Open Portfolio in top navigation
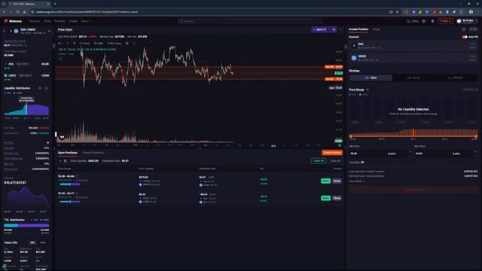The width and height of the screenshot is (482, 271). tap(60, 21)
